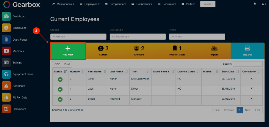The width and height of the screenshot is (269, 127).
Task: Click the notification bell icon
Action: (x=255, y=4)
